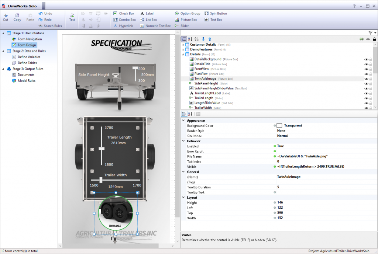Click the black padlock icon in control tree header
Viewport: 378px width, 254px height.
(374, 39)
